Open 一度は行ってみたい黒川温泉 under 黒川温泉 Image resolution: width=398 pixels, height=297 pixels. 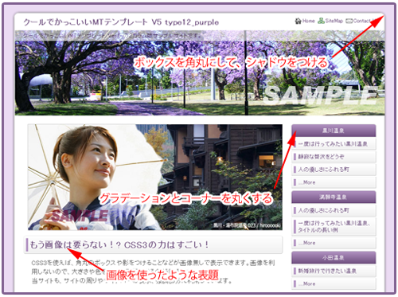[x=334, y=144]
